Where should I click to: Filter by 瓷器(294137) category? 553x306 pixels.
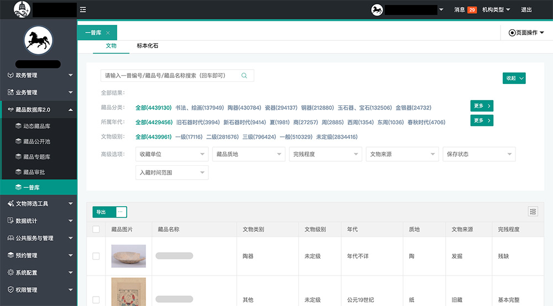tap(281, 108)
